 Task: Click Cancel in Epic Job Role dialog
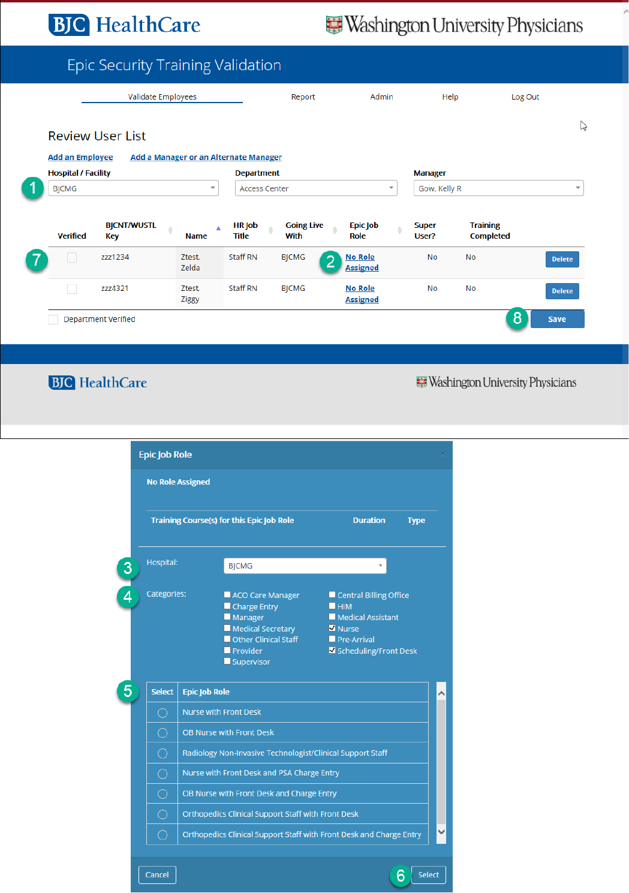(x=157, y=874)
